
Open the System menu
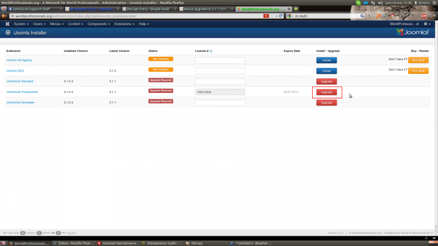(x=21, y=24)
